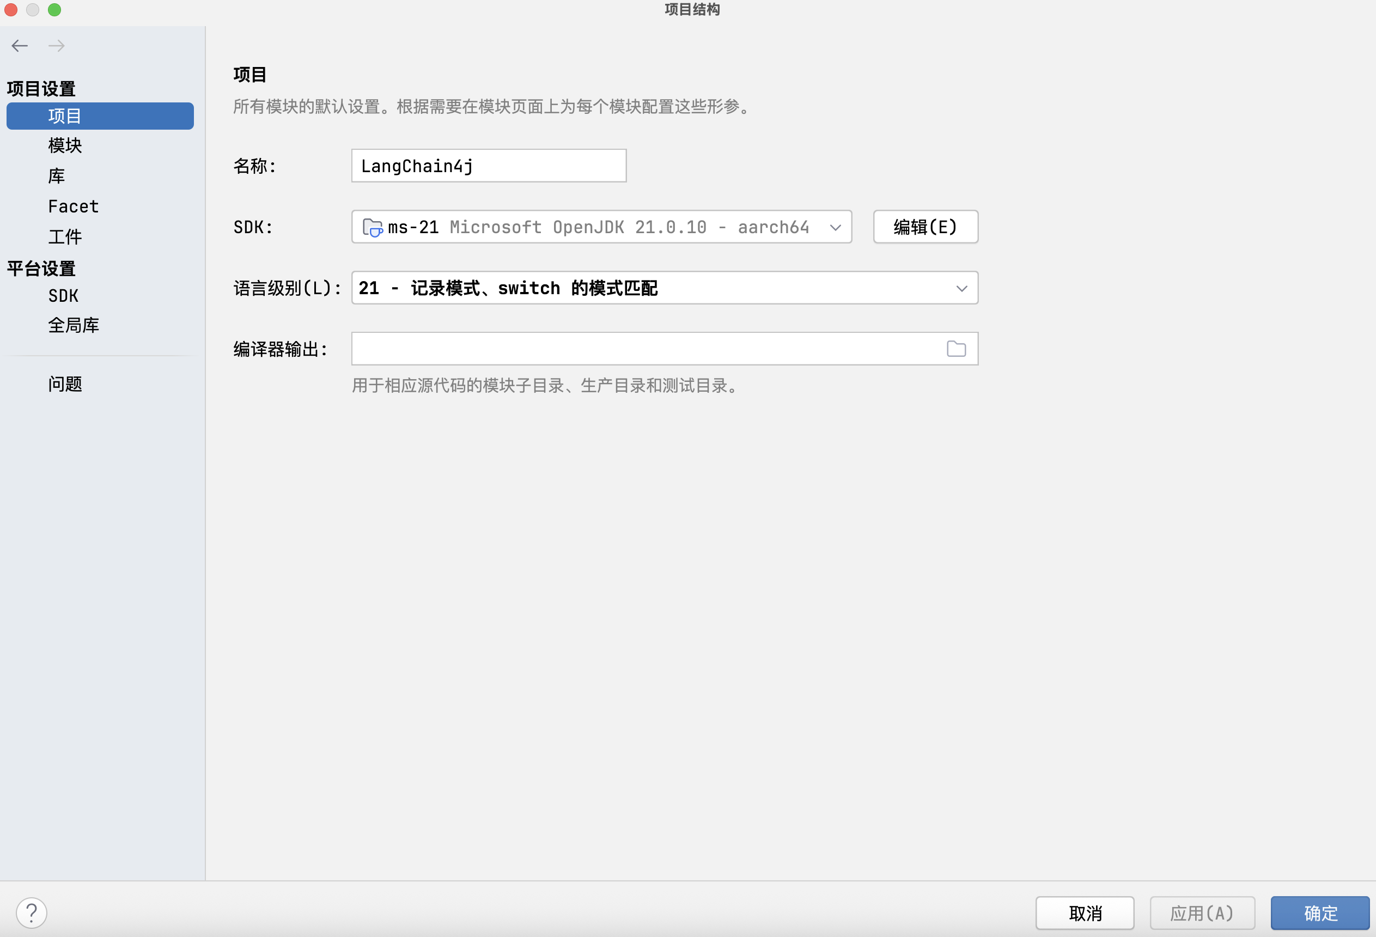Viewport: 1376px width, 937px height.
Task: Open the Facet settings page
Action: tap(74, 206)
